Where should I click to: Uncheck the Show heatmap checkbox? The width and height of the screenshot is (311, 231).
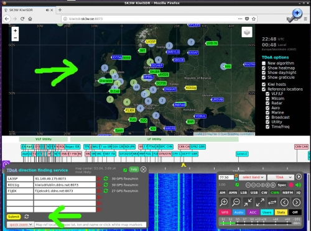pos(264,68)
